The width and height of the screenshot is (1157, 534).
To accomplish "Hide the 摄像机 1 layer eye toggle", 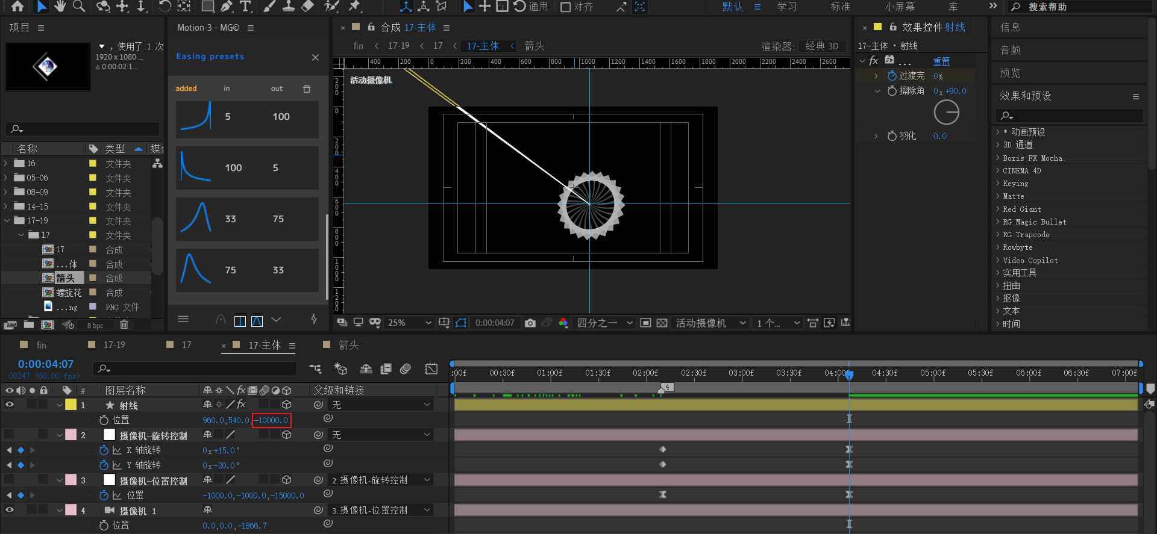I will tap(9, 510).
